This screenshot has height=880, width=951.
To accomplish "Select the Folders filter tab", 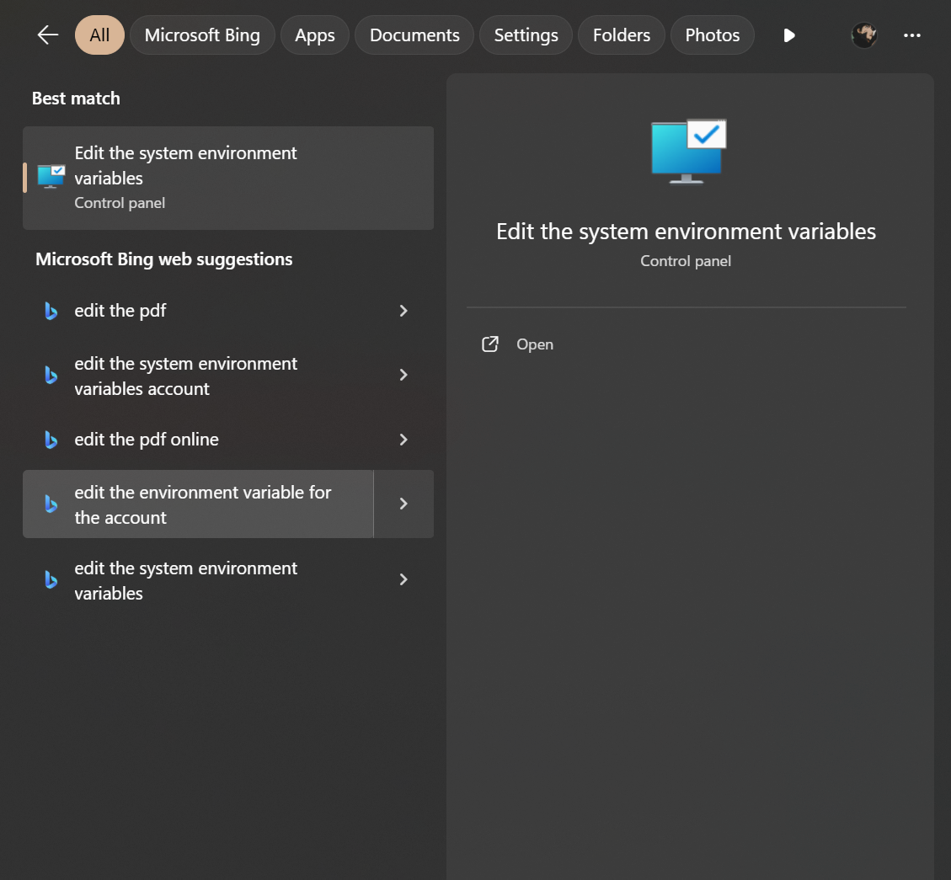I will (x=621, y=35).
